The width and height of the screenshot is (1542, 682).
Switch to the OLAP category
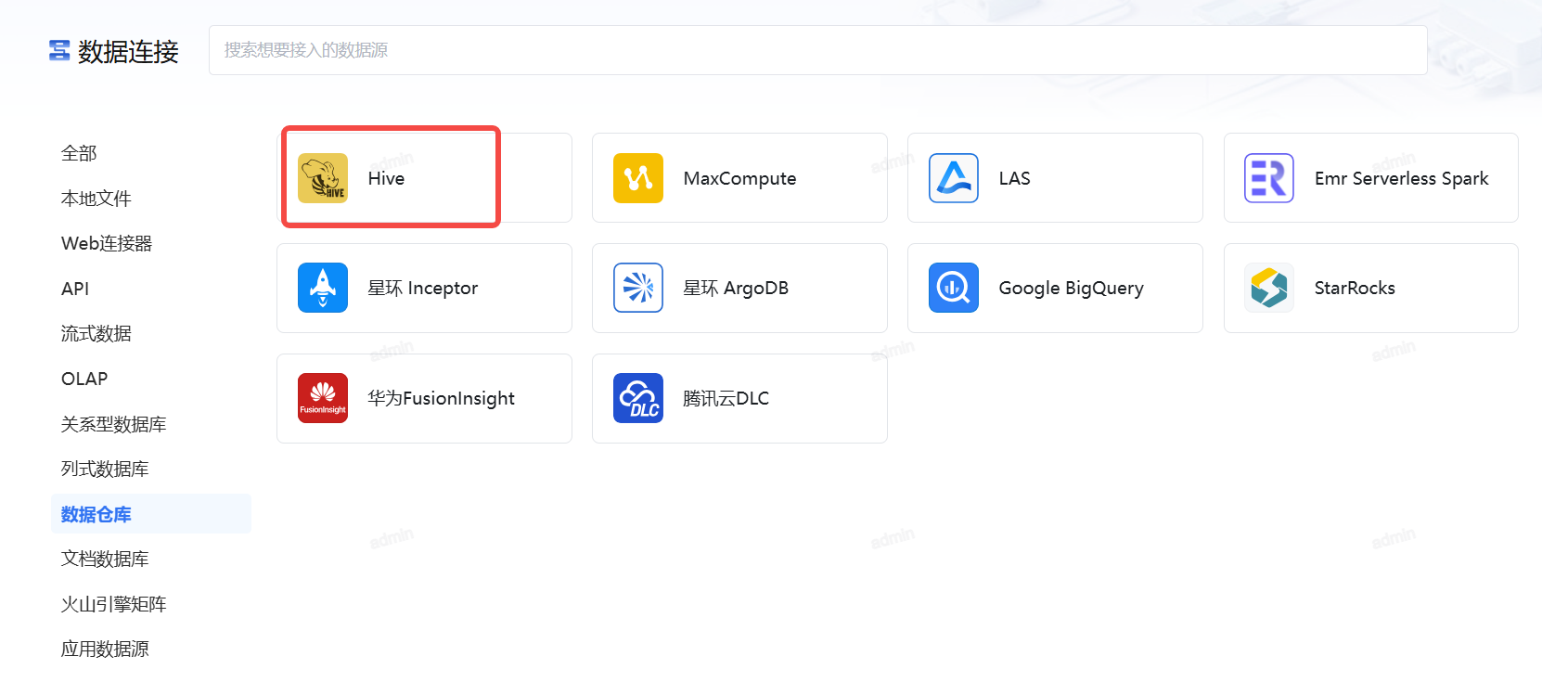pyautogui.click(x=84, y=379)
